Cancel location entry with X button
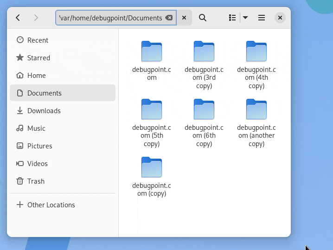Image resolution: width=333 pixels, height=250 pixels. tap(184, 18)
